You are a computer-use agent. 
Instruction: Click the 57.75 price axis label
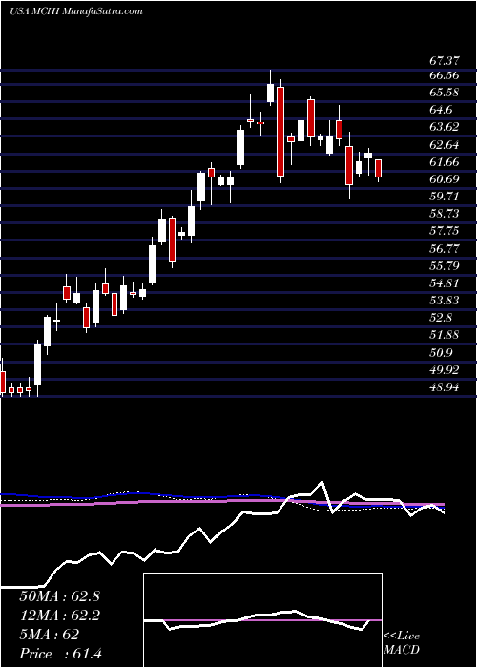[445, 231]
